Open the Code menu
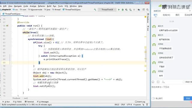Image resolution: width=192 pixels, height=108 pixels. [x=26, y=6]
